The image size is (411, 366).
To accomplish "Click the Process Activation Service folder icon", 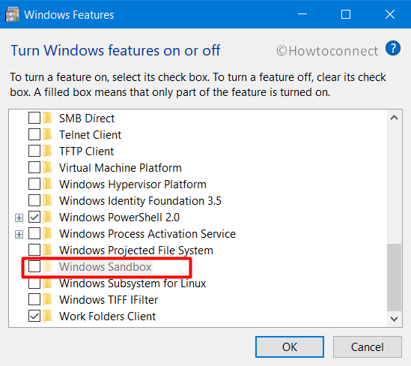I will 47,234.
